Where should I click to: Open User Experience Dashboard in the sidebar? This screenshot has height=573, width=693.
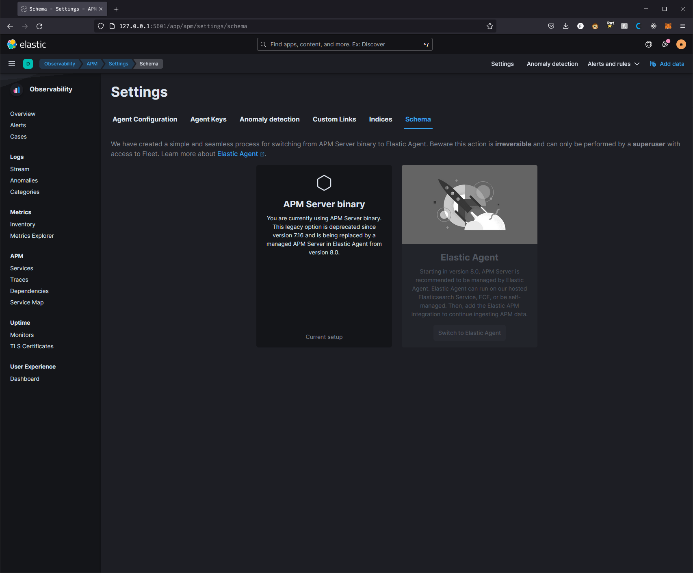pos(25,379)
